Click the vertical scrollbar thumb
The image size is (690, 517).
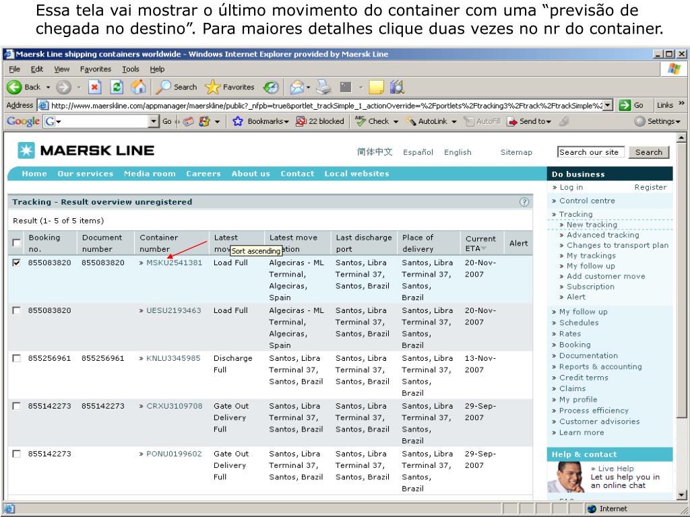click(x=681, y=280)
